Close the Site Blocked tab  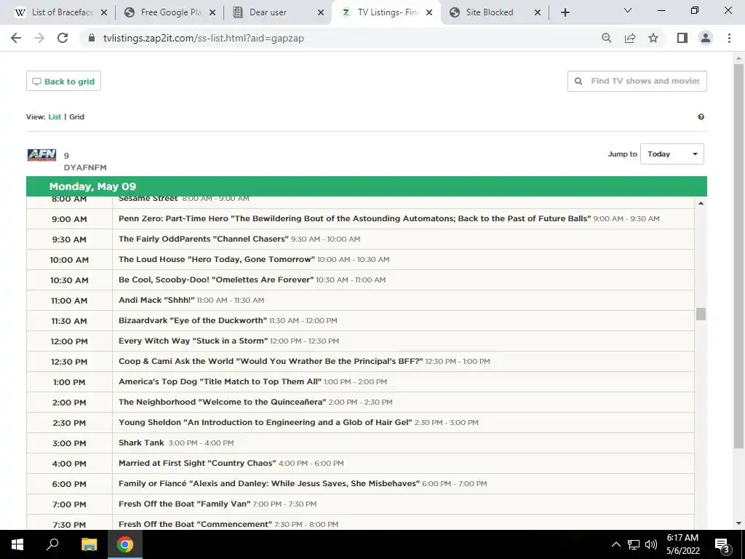click(538, 12)
